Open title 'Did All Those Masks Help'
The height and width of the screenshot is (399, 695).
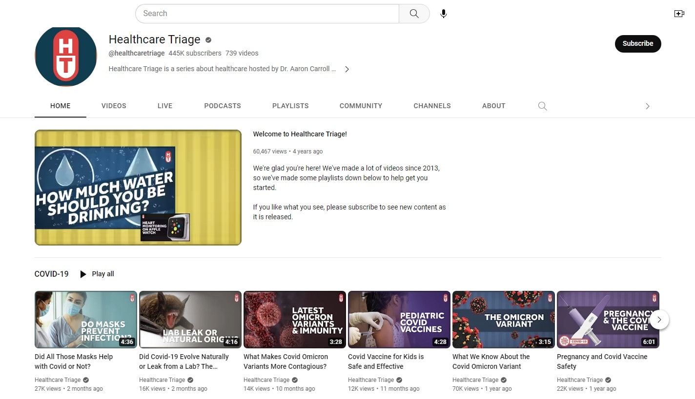(74, 361)
